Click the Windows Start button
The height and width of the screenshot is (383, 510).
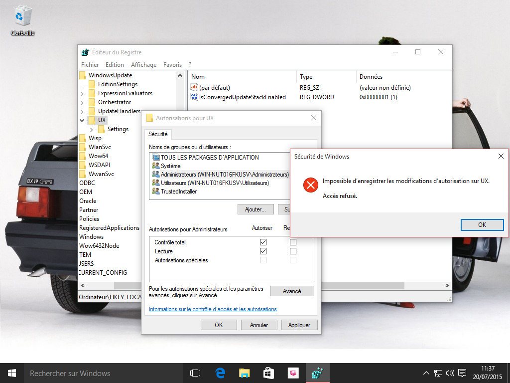pos(11,373)
